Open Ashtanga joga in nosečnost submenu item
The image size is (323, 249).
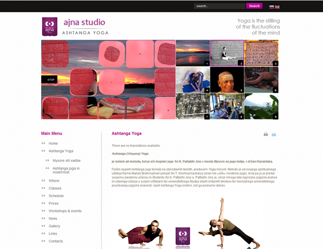pyautogui.click(x=66, y=170)
